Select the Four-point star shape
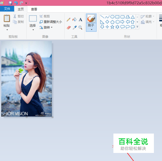The image size is (162, 161). tap(107, 27)
